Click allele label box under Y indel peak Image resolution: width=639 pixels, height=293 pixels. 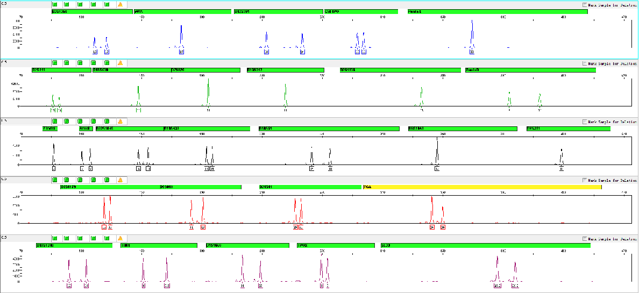53,168
